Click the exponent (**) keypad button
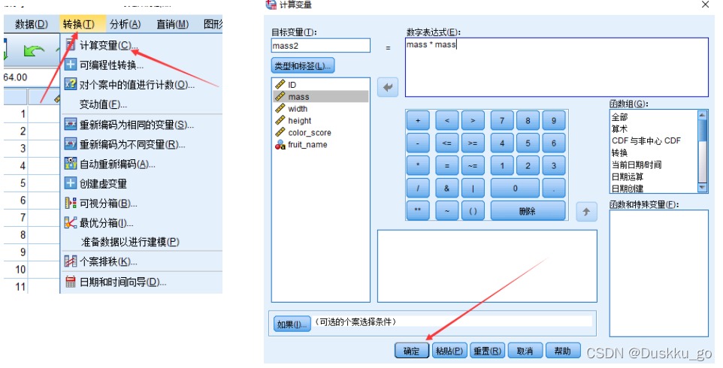Screen dimensions: 723x368 418,210
